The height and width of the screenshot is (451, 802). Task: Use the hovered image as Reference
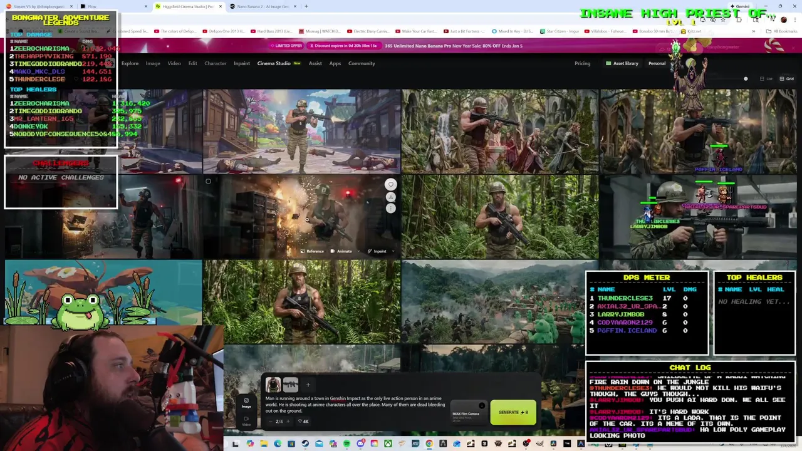pyautogui.click(x=312, y=251)
